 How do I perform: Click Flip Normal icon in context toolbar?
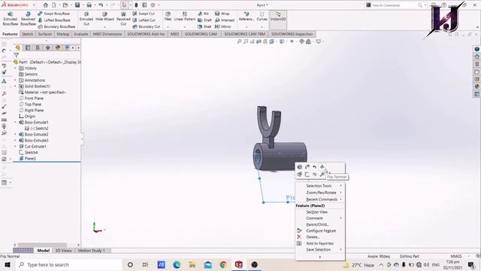point(322,167)
